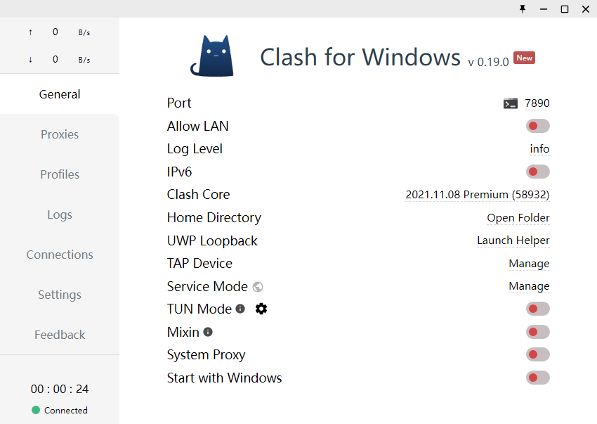Click the info icon beside TUN Mode

239,308
